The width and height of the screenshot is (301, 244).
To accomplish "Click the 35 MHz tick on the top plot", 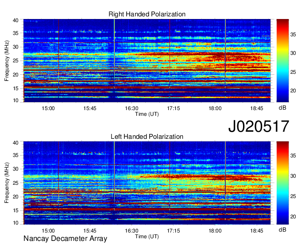I will (x=15, y=33).
